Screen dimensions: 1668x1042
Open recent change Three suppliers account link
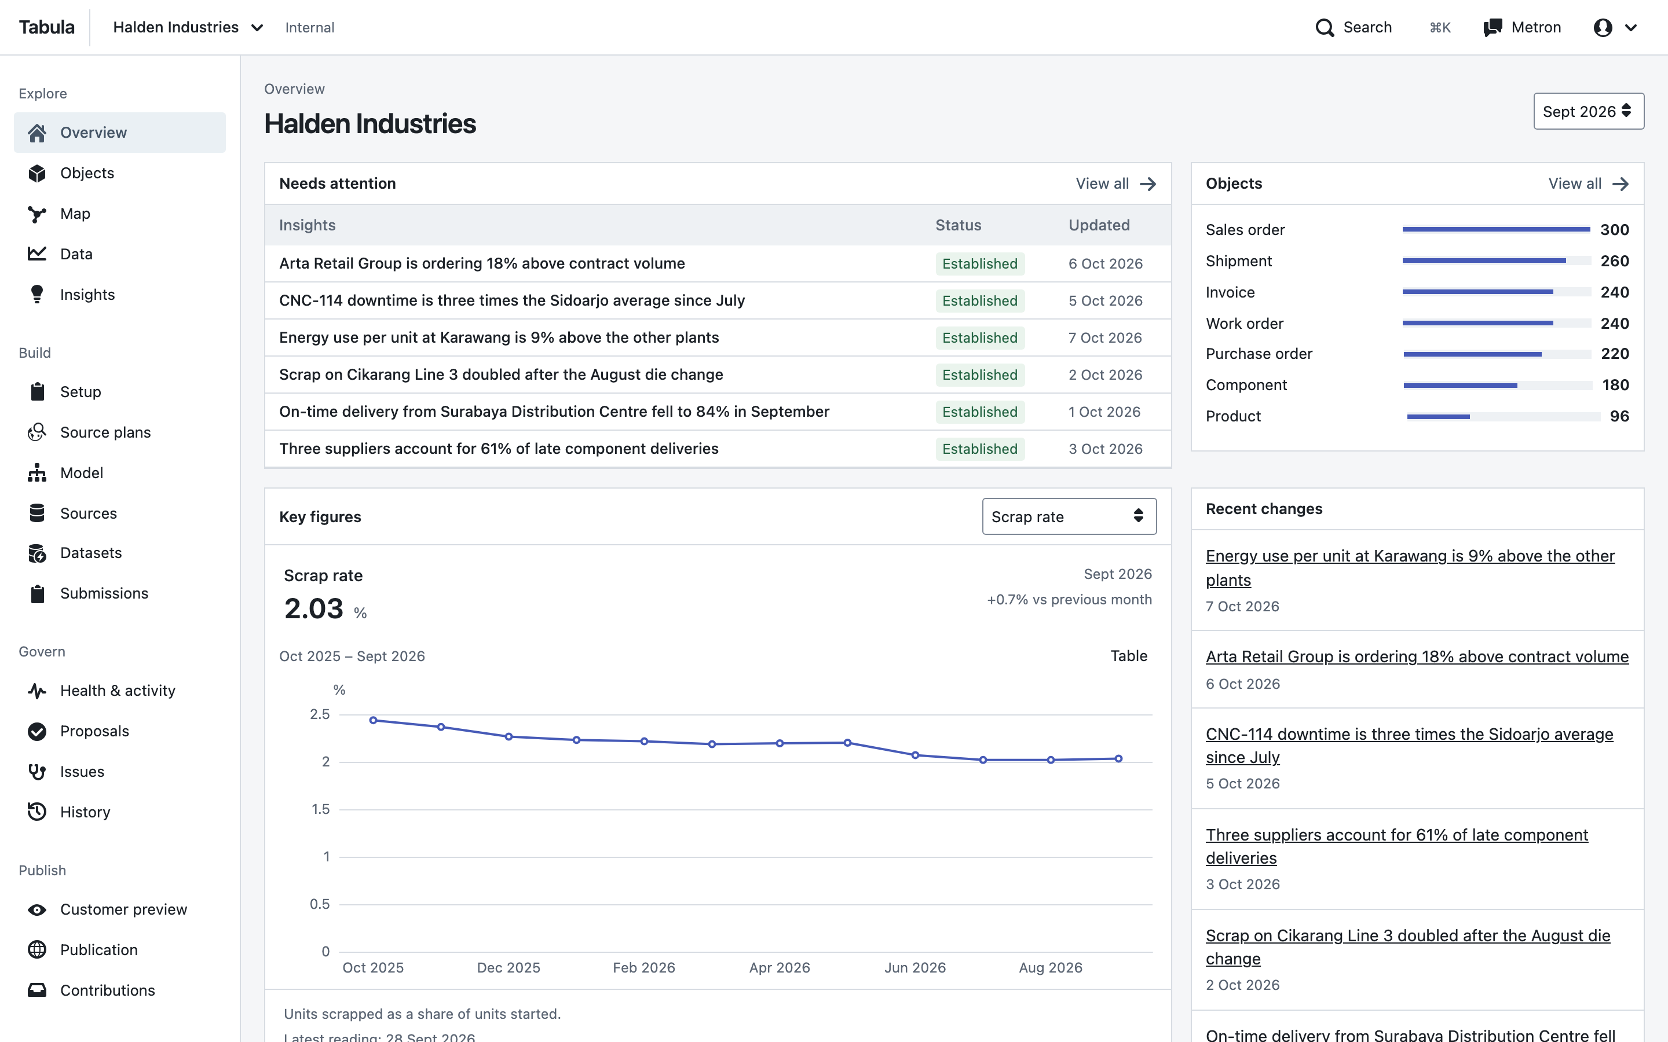(1396, 846)
